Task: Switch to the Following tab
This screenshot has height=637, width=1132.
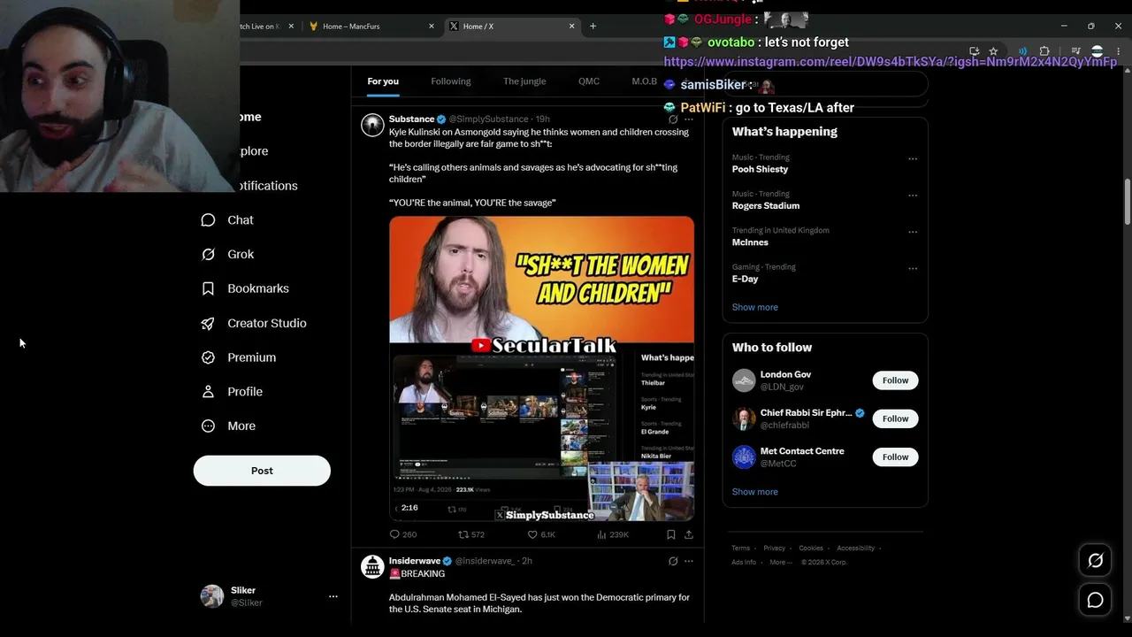Action: (x=451, y=81)
